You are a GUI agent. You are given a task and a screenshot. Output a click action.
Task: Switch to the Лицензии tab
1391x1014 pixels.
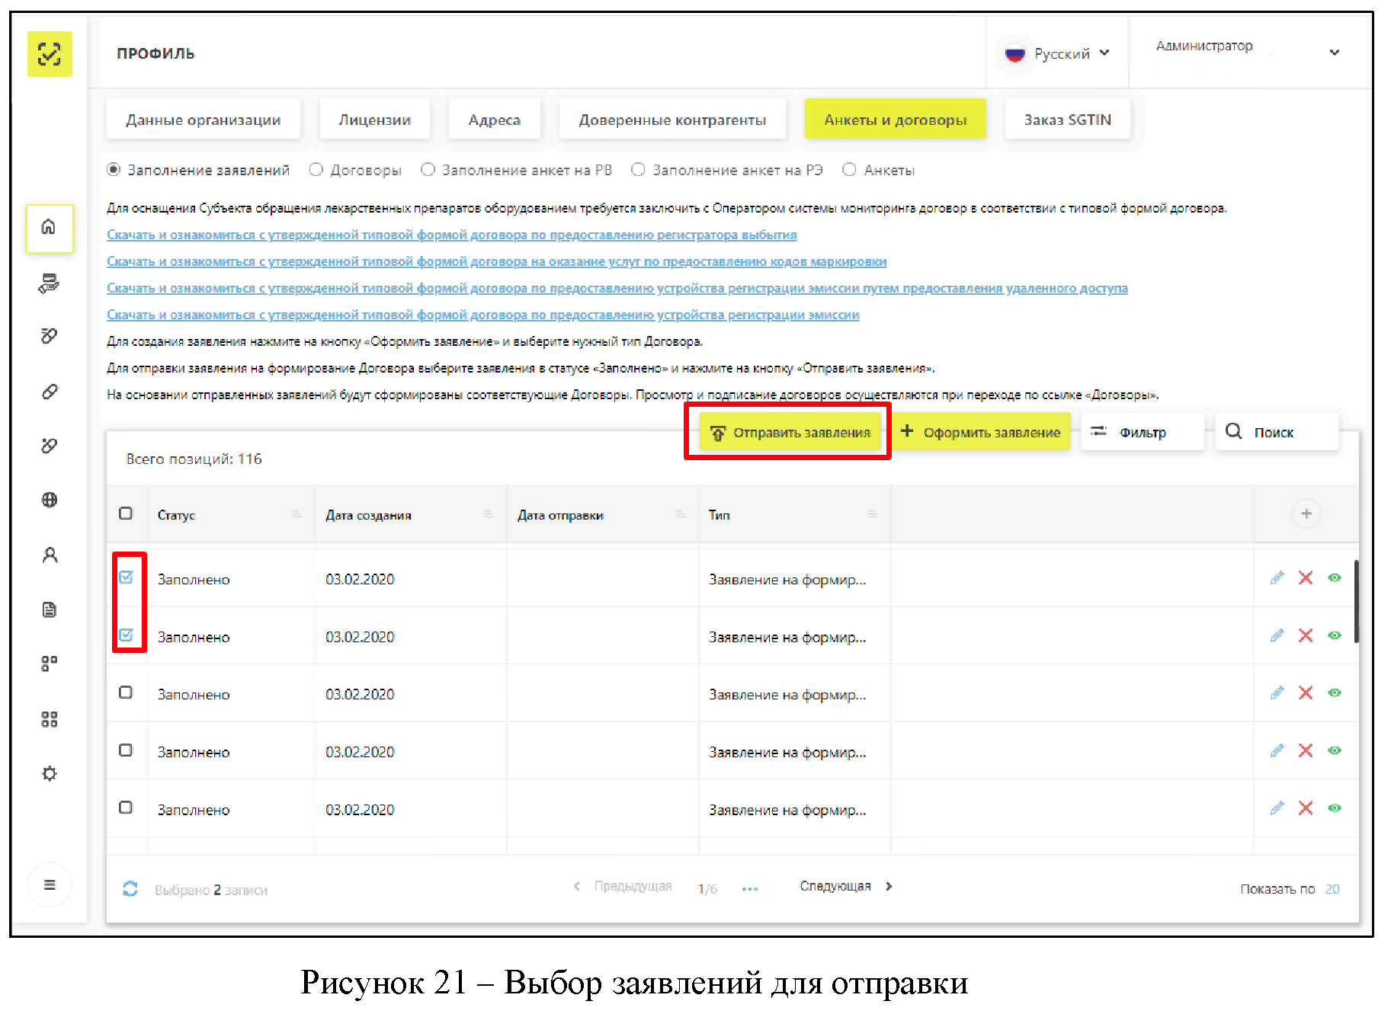[374, 120]
